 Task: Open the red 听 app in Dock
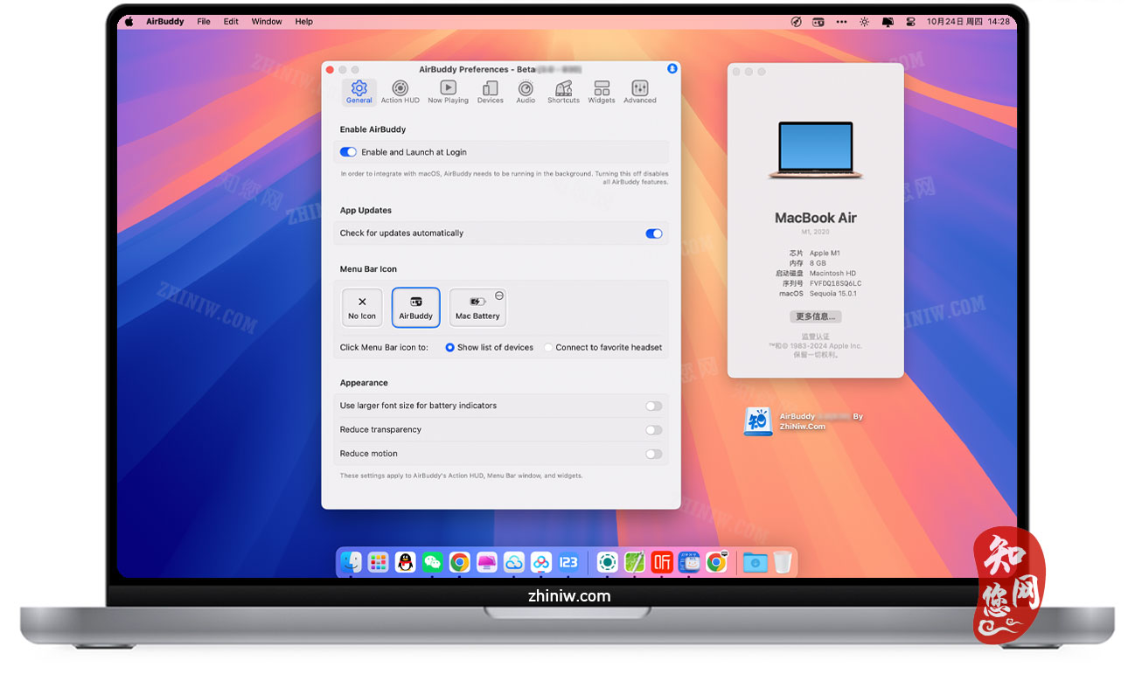662,562
